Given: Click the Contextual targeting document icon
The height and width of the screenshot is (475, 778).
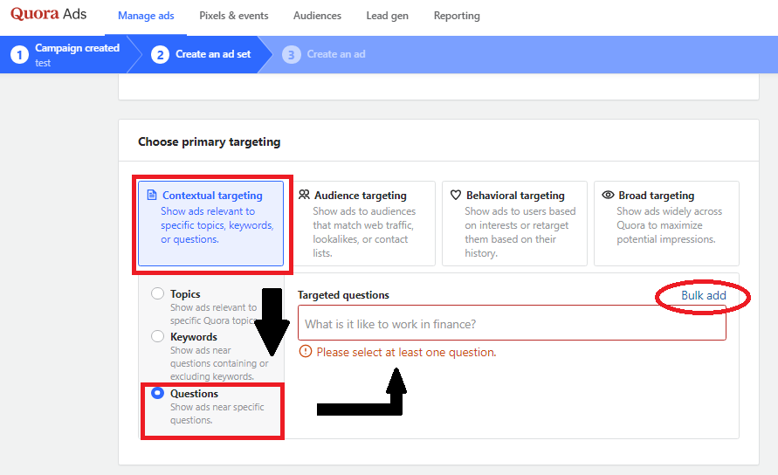Looking at the screenshot, I should click(x=152, y=196).
